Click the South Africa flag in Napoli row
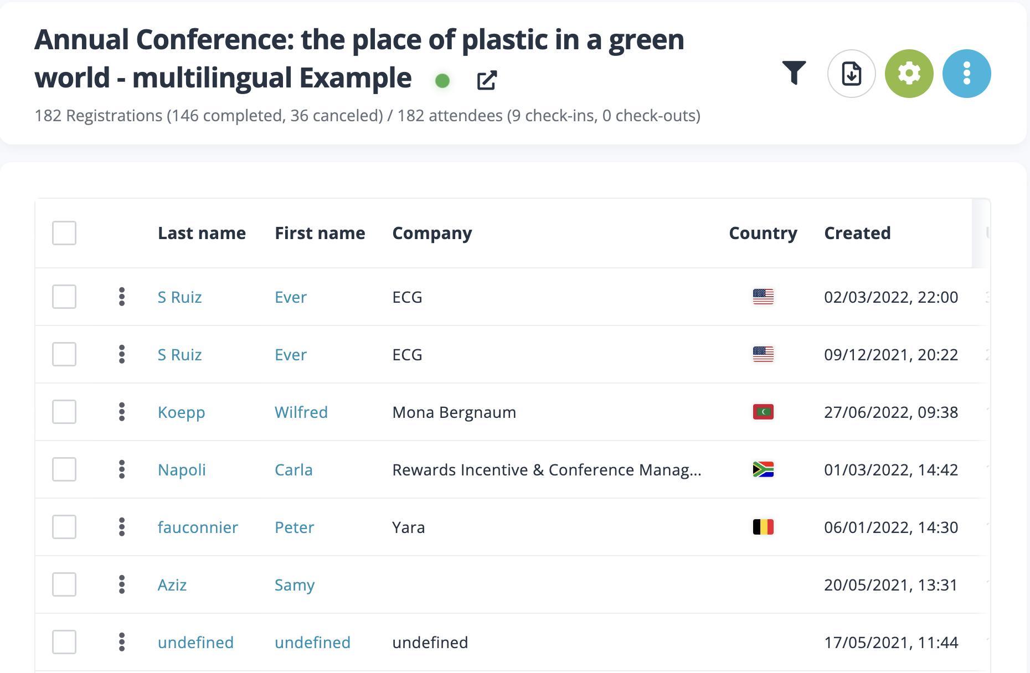The image size is (1030, 673). click(763, 469)
